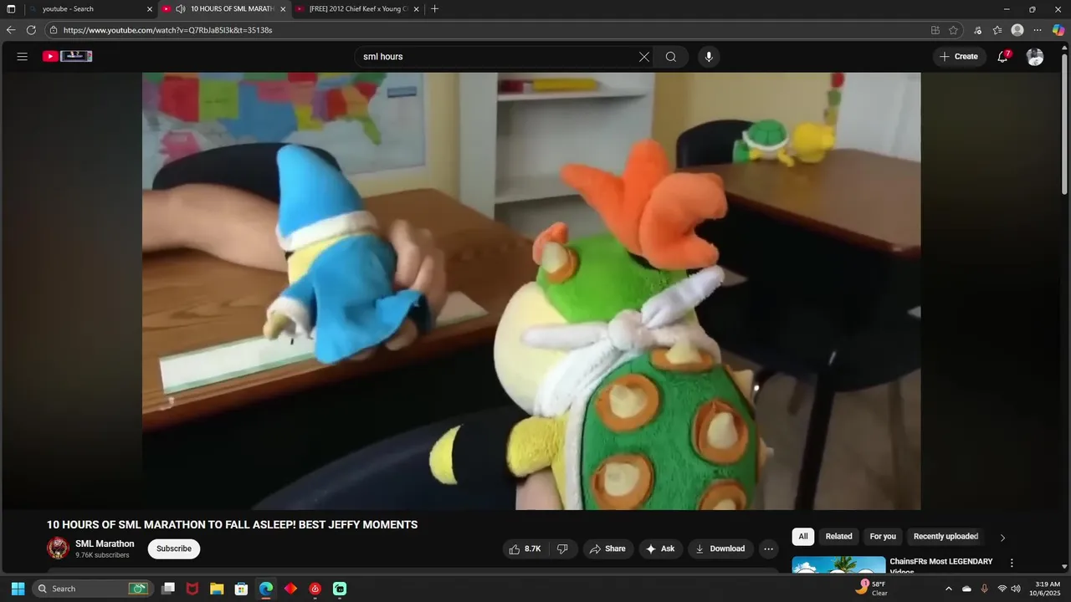This screenshot has width=1071, height=602.
Task: Open Edge browser profile icon
Action: 1017,30
